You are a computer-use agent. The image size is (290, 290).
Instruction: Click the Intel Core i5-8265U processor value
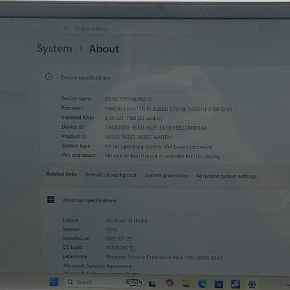coord(169,109)
